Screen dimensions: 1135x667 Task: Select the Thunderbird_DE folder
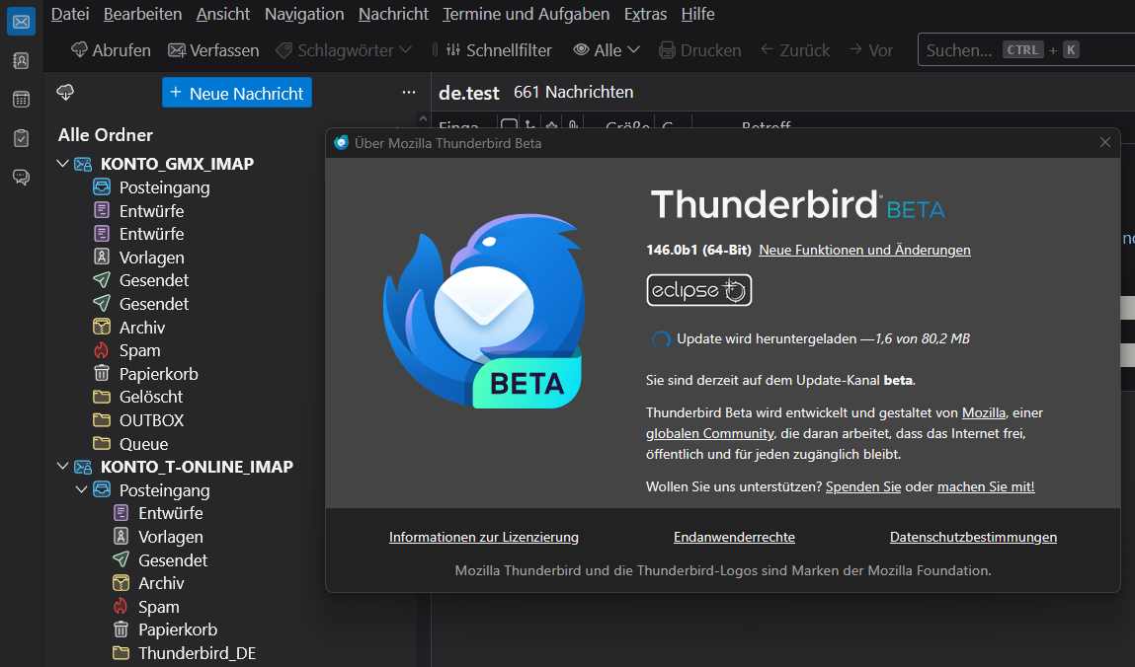coord(197,653)
